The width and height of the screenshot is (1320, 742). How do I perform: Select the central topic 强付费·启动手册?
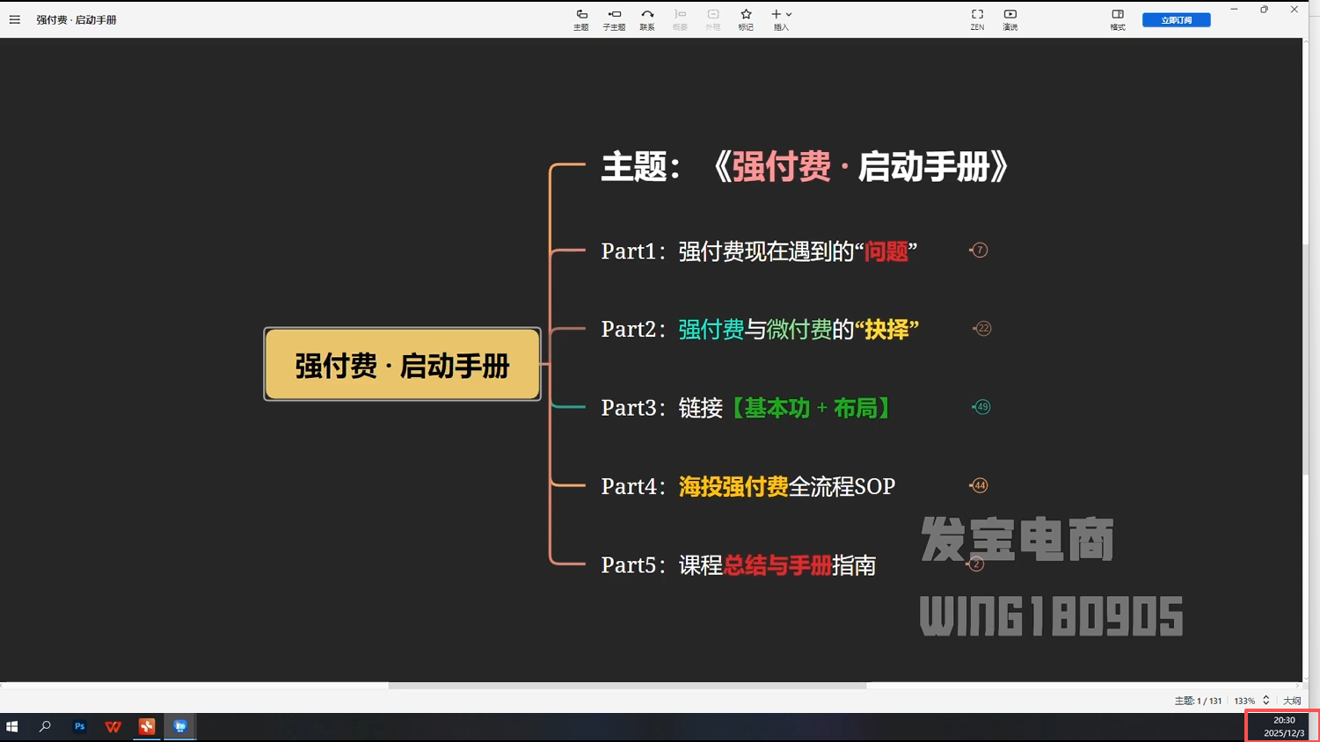tap(402, 365)
